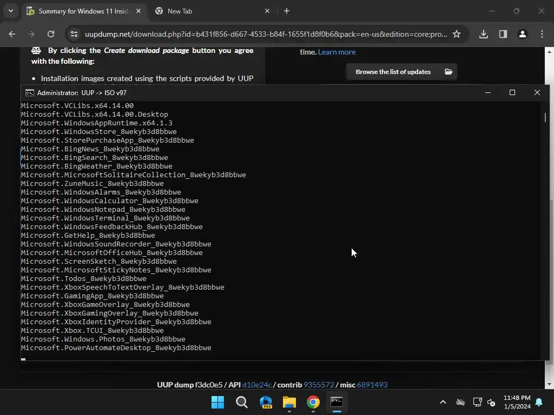Click Microsoft.PowerAutomateDesktop_8wekyb3d8bbwe line
The height and width of the screenshot is (415, 554).
[116, 347]
